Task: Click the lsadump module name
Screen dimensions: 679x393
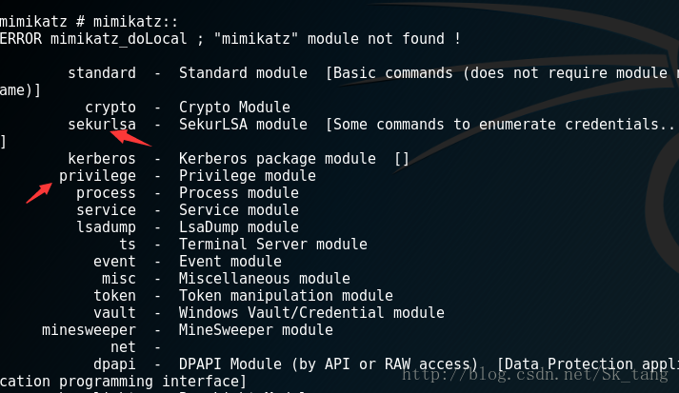Action: [x=106, y=227]
